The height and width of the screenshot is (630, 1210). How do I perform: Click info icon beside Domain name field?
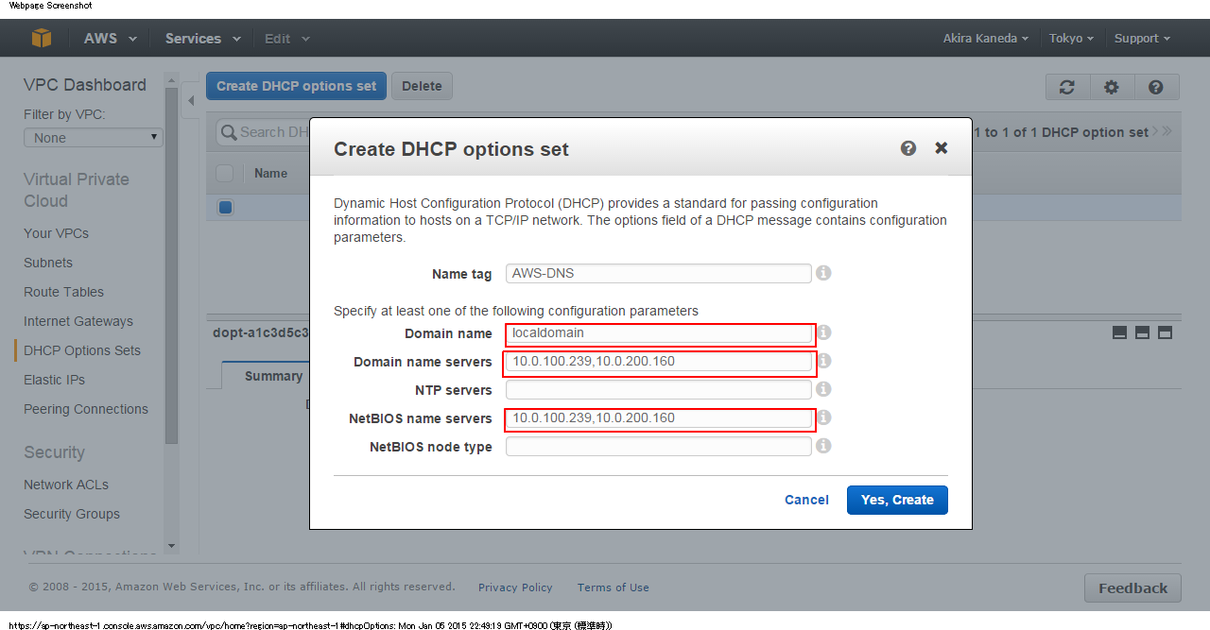(x=823, y=332)
